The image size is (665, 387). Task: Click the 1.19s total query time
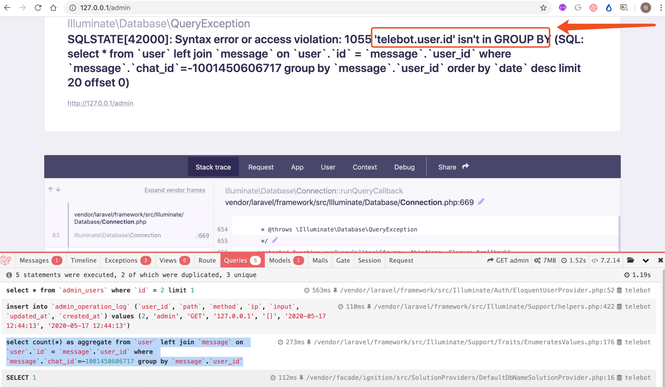(x=637, y=275)
